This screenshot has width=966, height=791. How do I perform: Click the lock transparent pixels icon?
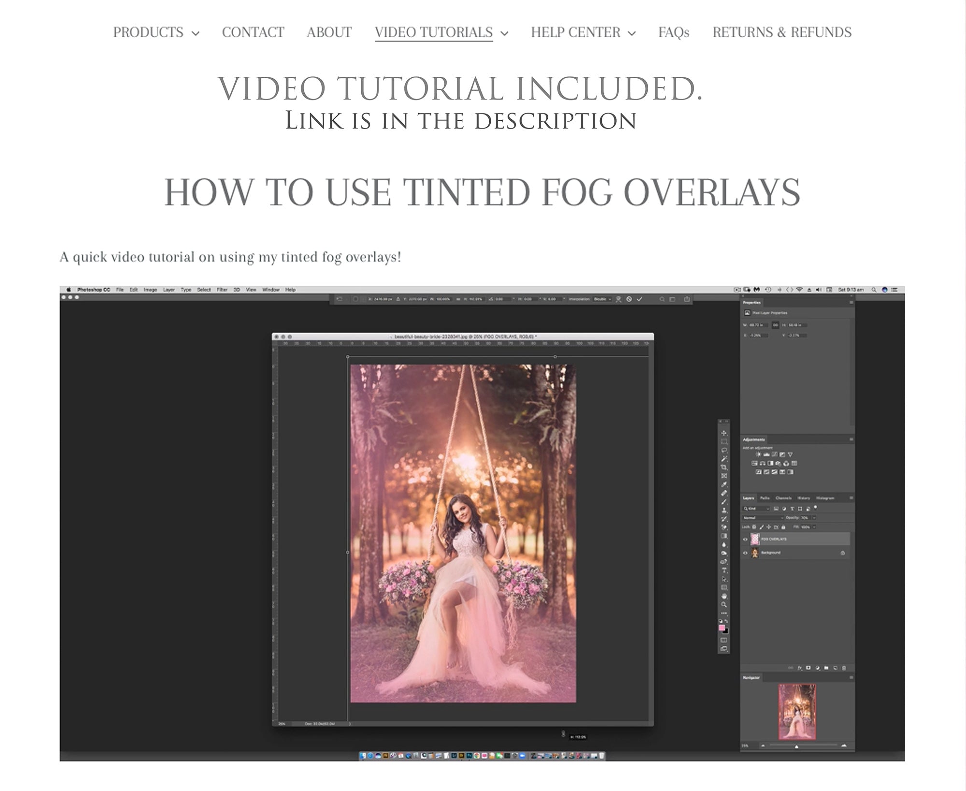click(x=754, y=527)
